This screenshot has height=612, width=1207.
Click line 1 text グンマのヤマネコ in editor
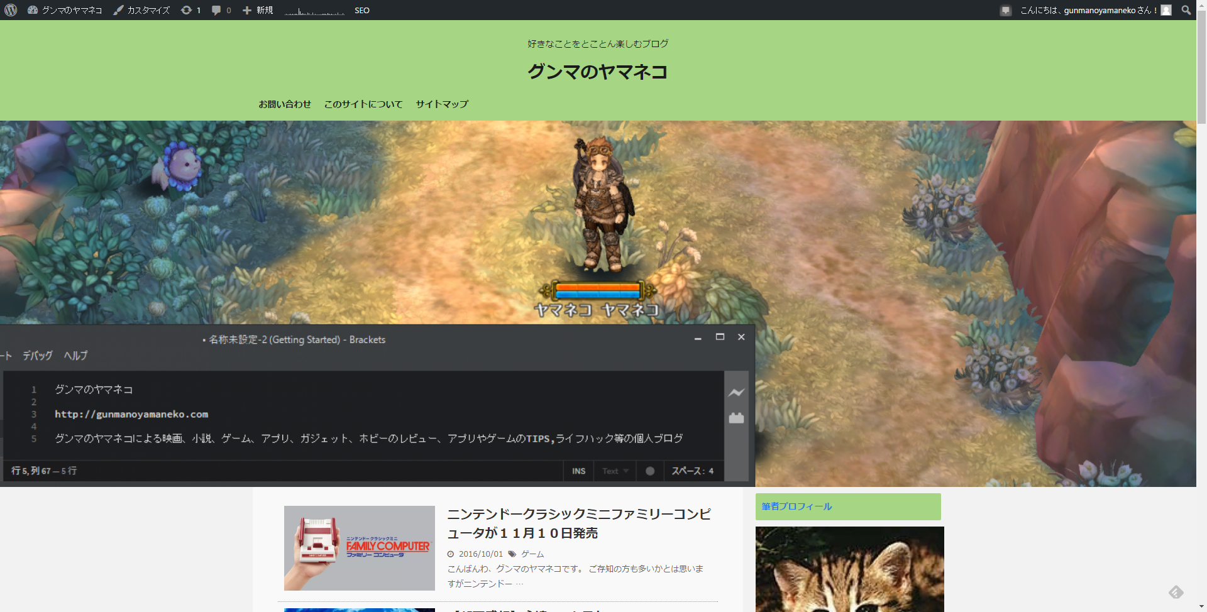click(x=94, y=390)
